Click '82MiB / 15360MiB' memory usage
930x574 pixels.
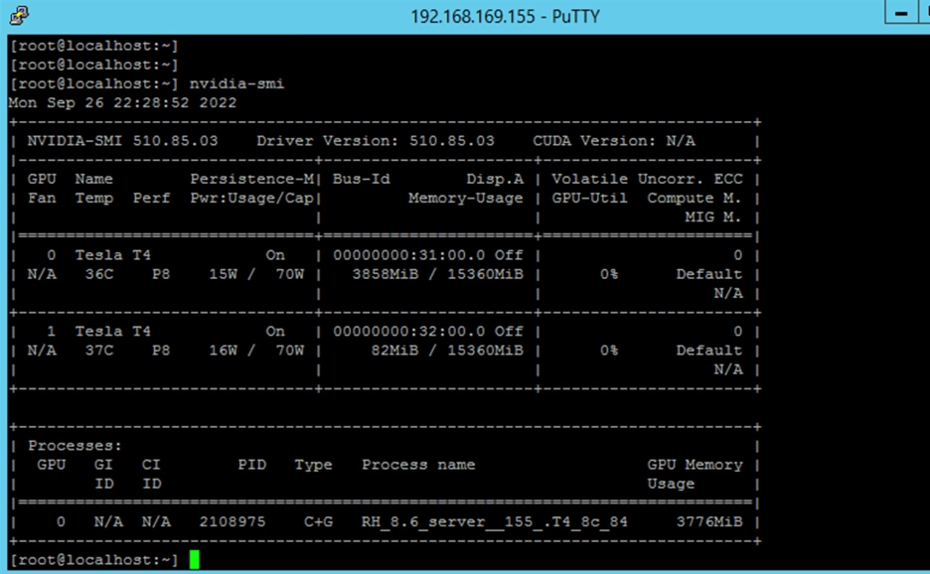click(x=447, y=351)
